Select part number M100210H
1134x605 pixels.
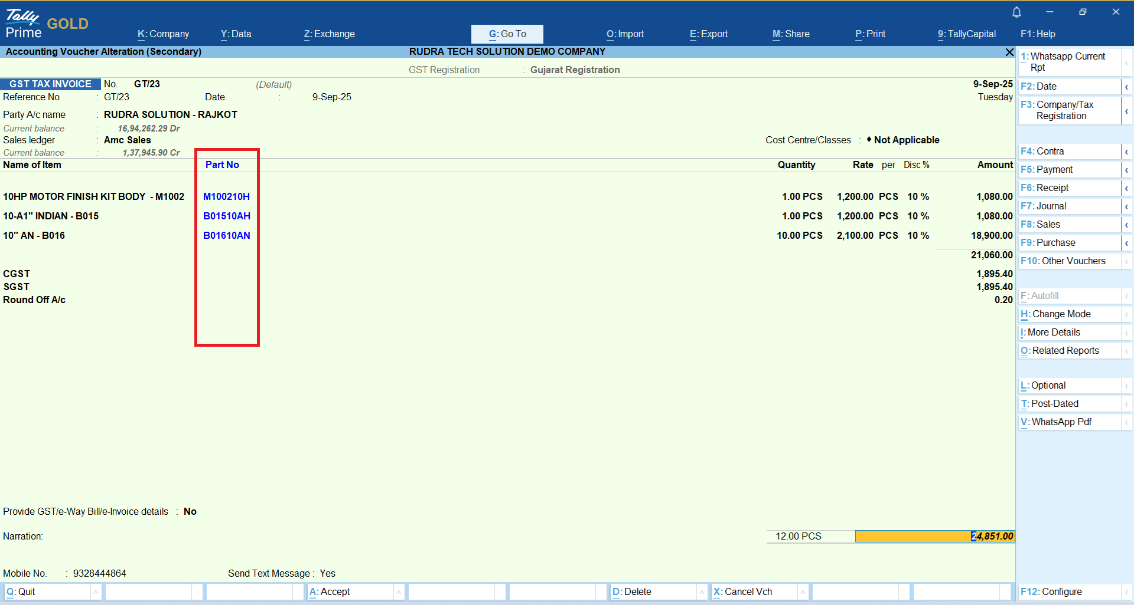[x=226, y=197]
